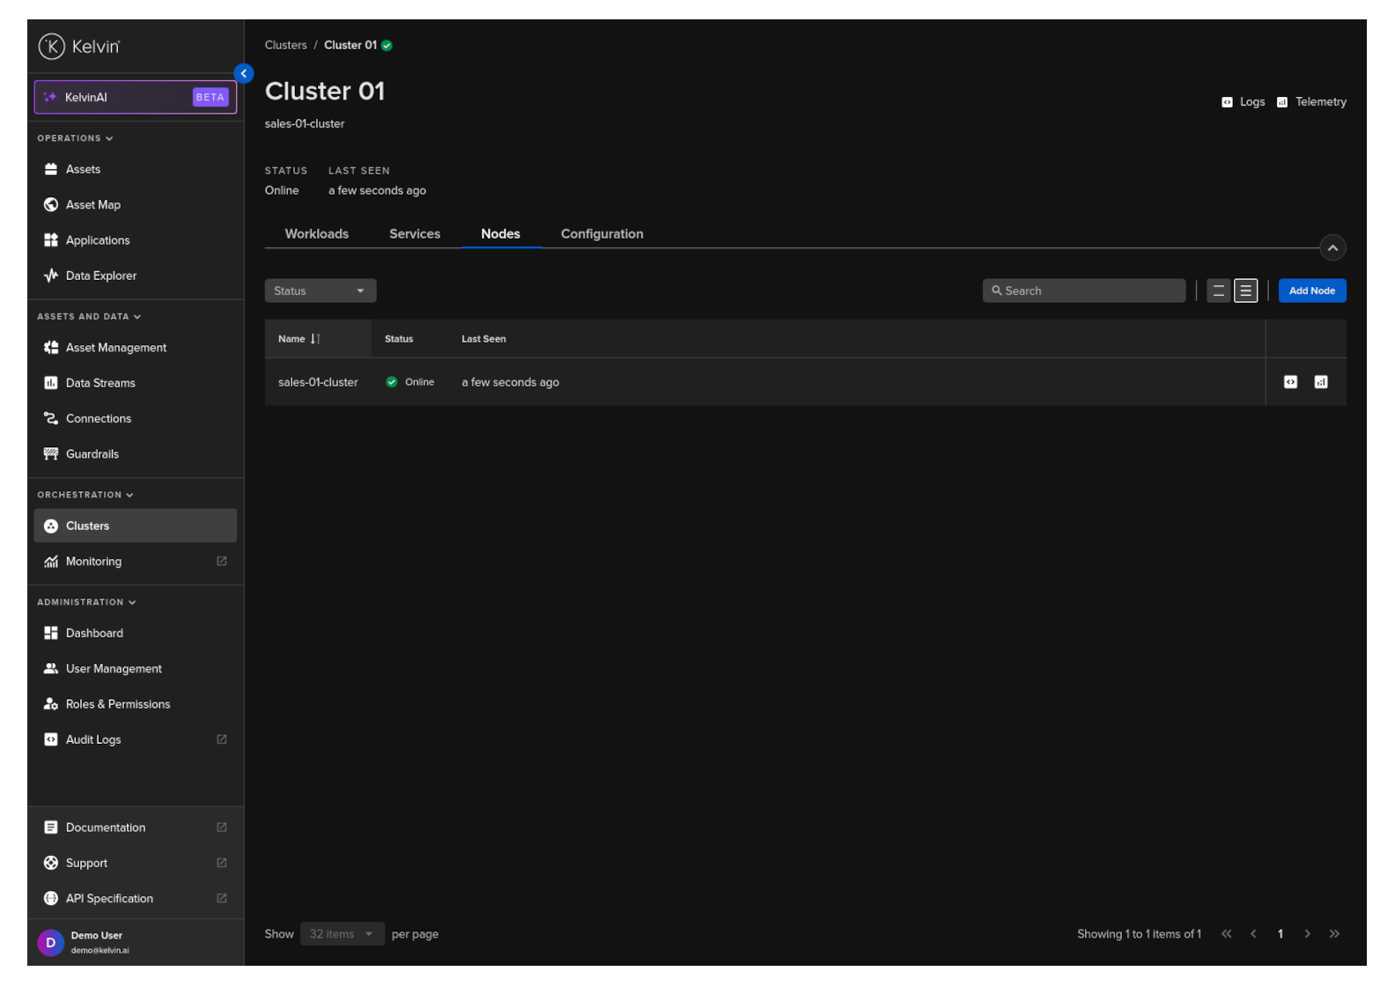Open cluster Logs link at top right
The height and width of the screenshot is (986, 1395).
[x=1243, y=102]
